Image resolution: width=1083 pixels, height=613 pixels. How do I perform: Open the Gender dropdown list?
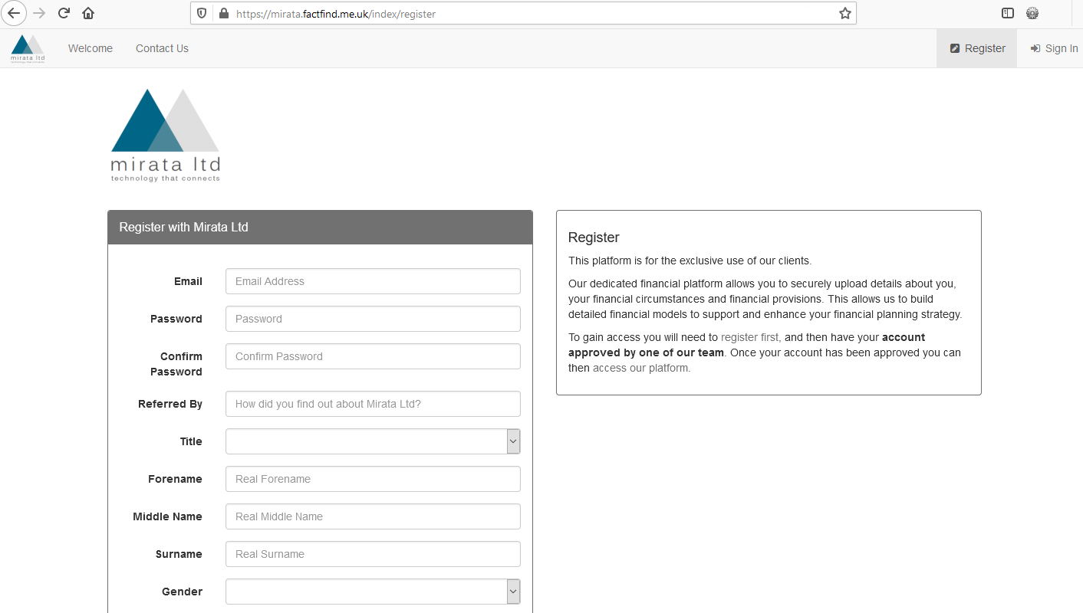(373, 592)
